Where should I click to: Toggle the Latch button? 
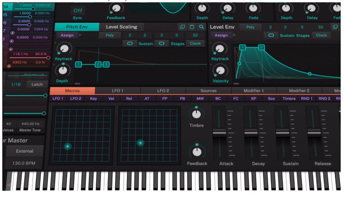(37, 84)
